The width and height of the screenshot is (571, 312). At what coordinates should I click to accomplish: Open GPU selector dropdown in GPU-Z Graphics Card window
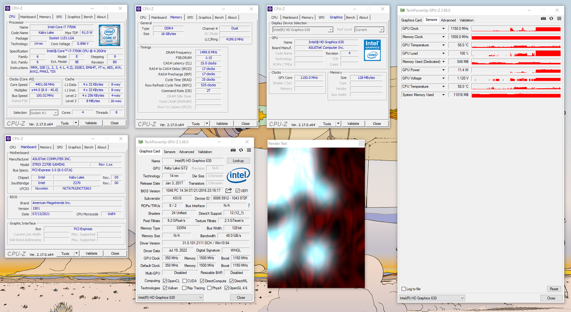(170, 297)
